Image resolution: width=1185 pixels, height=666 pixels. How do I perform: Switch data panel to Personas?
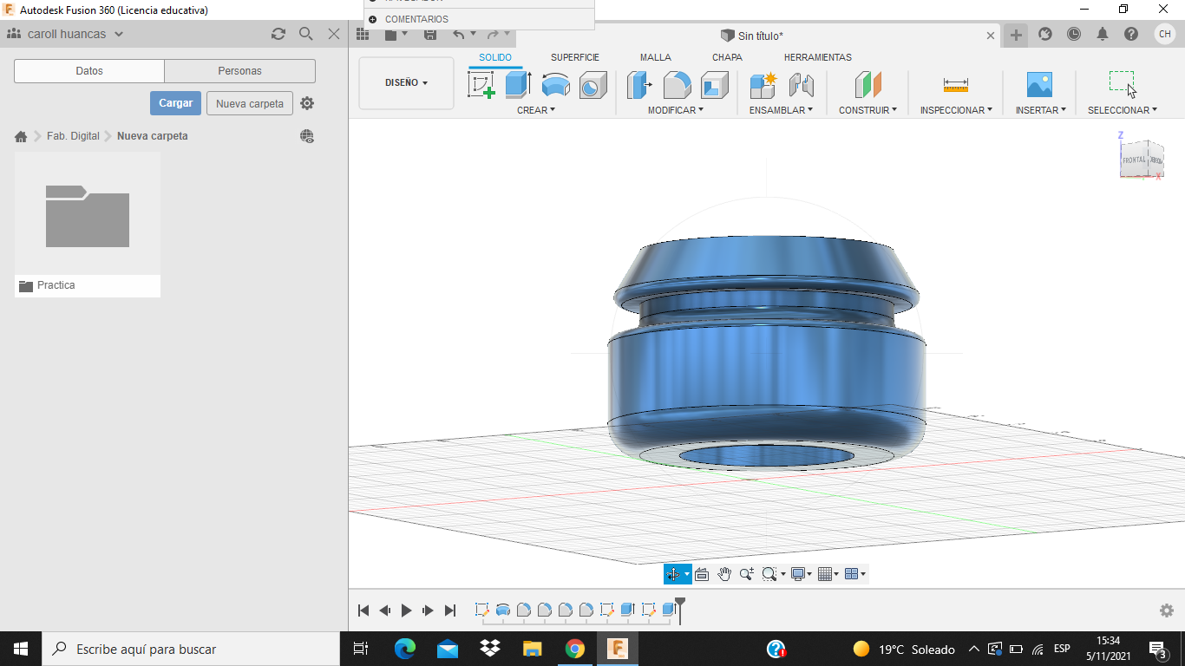(239, 71)
